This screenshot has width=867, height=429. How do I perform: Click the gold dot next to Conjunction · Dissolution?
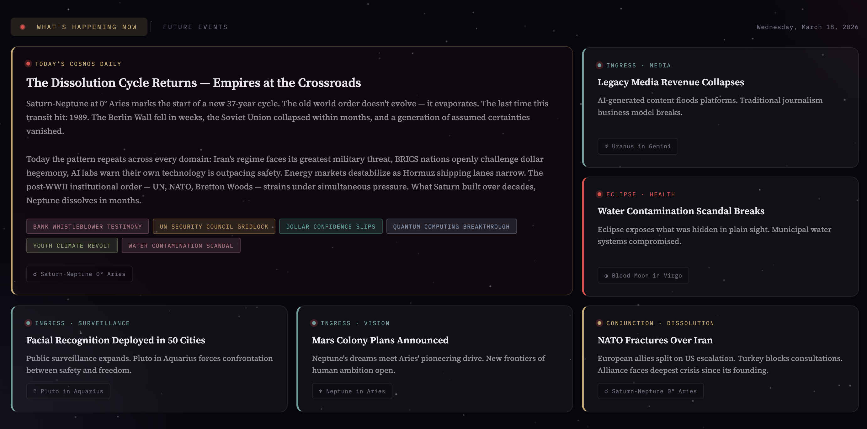click(x=599, y=323)
